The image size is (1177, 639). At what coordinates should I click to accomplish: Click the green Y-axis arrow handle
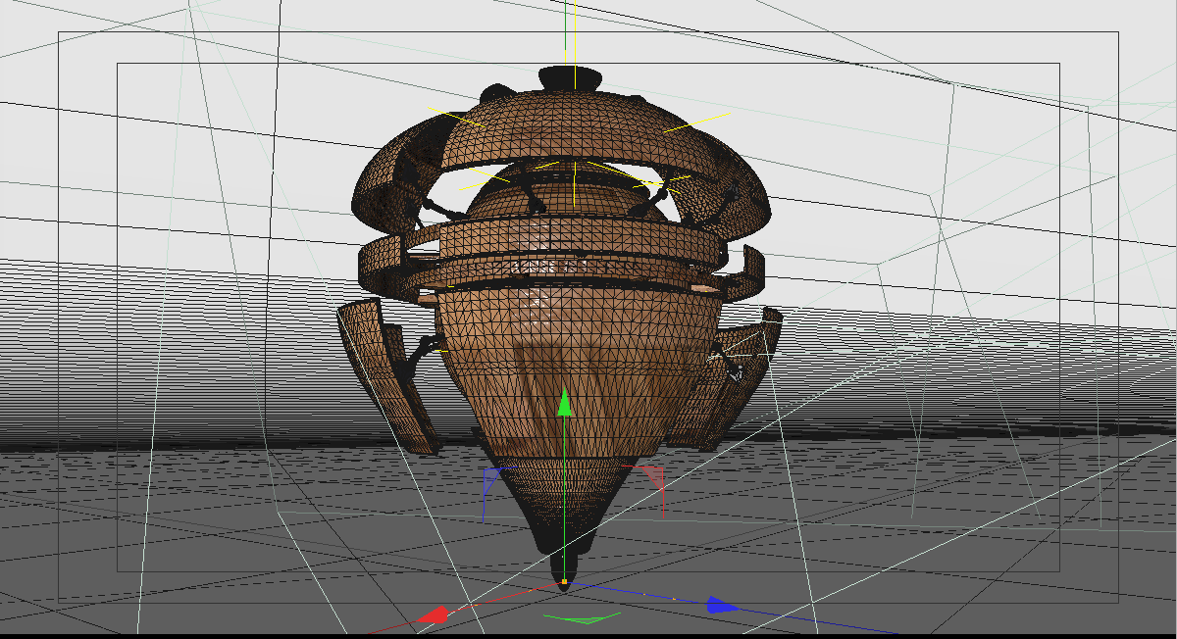point(565,404)
